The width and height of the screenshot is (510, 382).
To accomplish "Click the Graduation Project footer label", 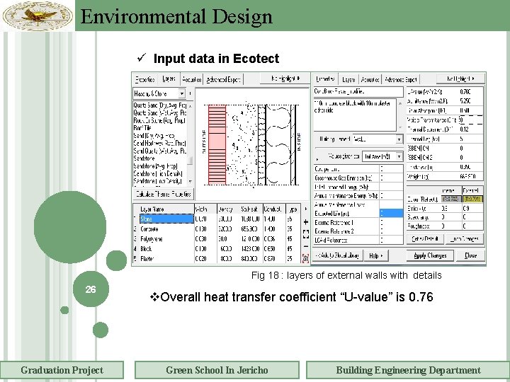I will (62, 370).
